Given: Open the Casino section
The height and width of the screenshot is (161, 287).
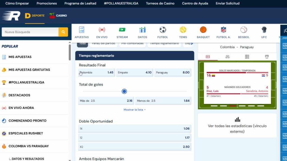Looking at the screenshot, I should tap(58, 16).
